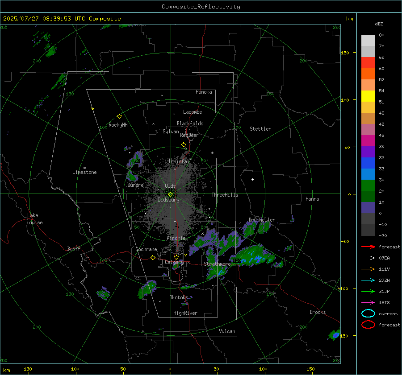This screenshot has width=402, height=375.
Task: Click the RockyMH label
Action: [118, 125]
